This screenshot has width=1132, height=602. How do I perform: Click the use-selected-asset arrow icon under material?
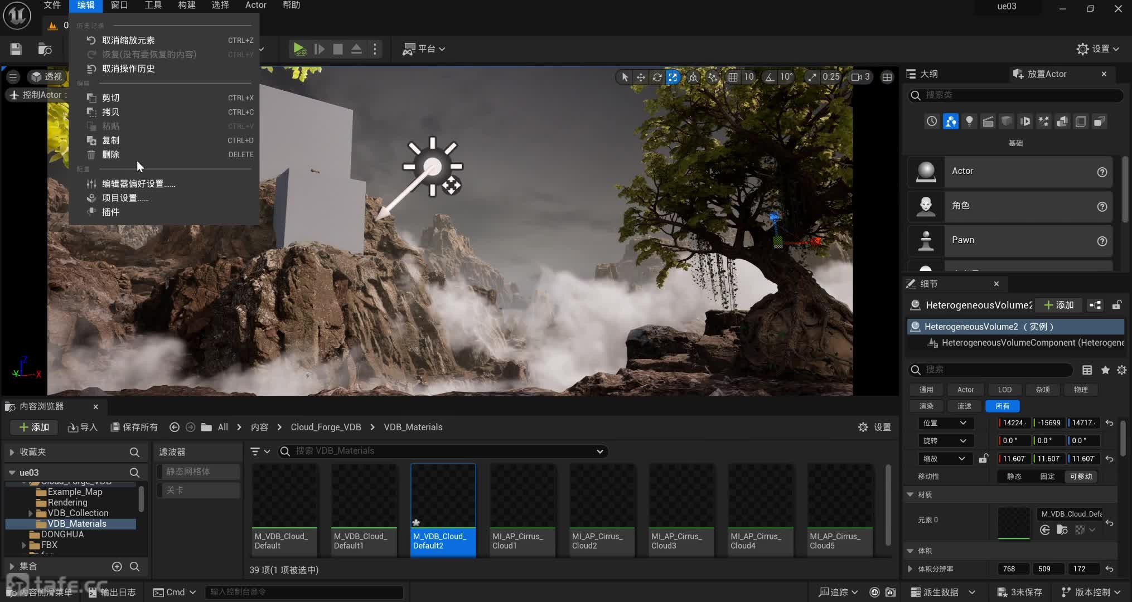1044,530
